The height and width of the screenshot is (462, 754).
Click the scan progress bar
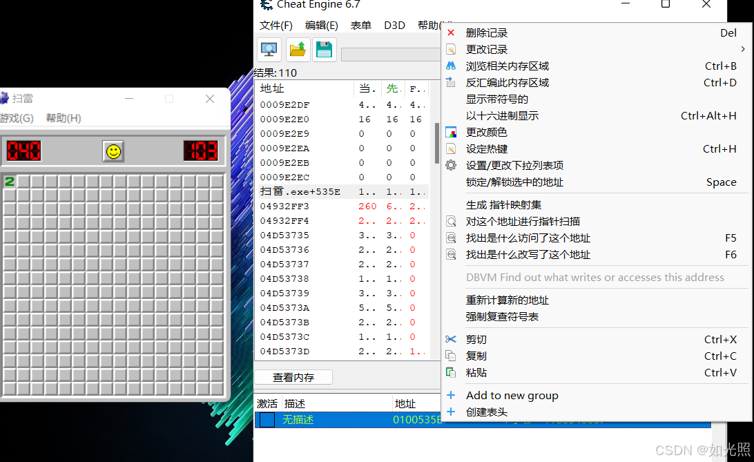coord(391,54)
